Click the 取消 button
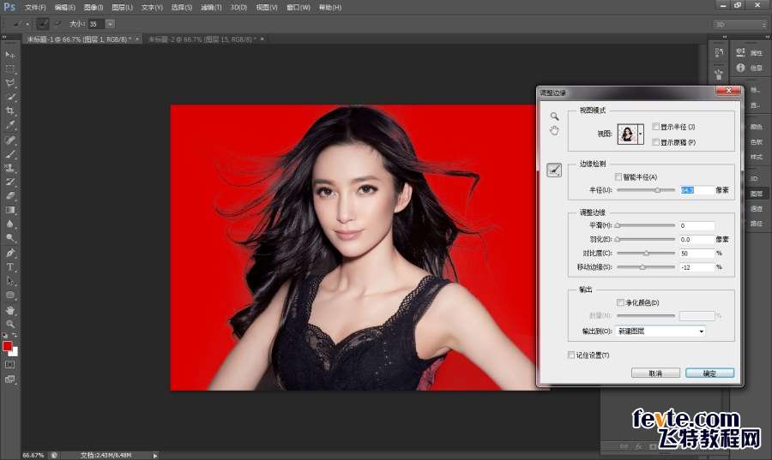772x460 pixels. pos(655,373)
